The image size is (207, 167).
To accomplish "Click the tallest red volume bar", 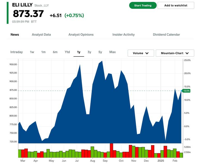I will tap(112, 150).
